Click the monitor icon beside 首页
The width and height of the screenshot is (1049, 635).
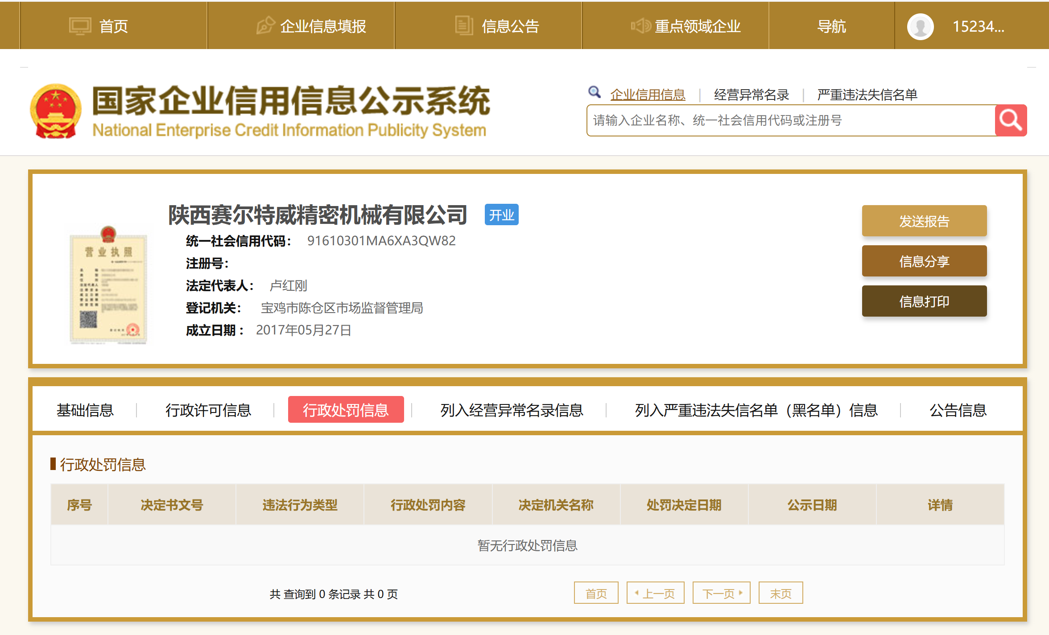point(80,26)
